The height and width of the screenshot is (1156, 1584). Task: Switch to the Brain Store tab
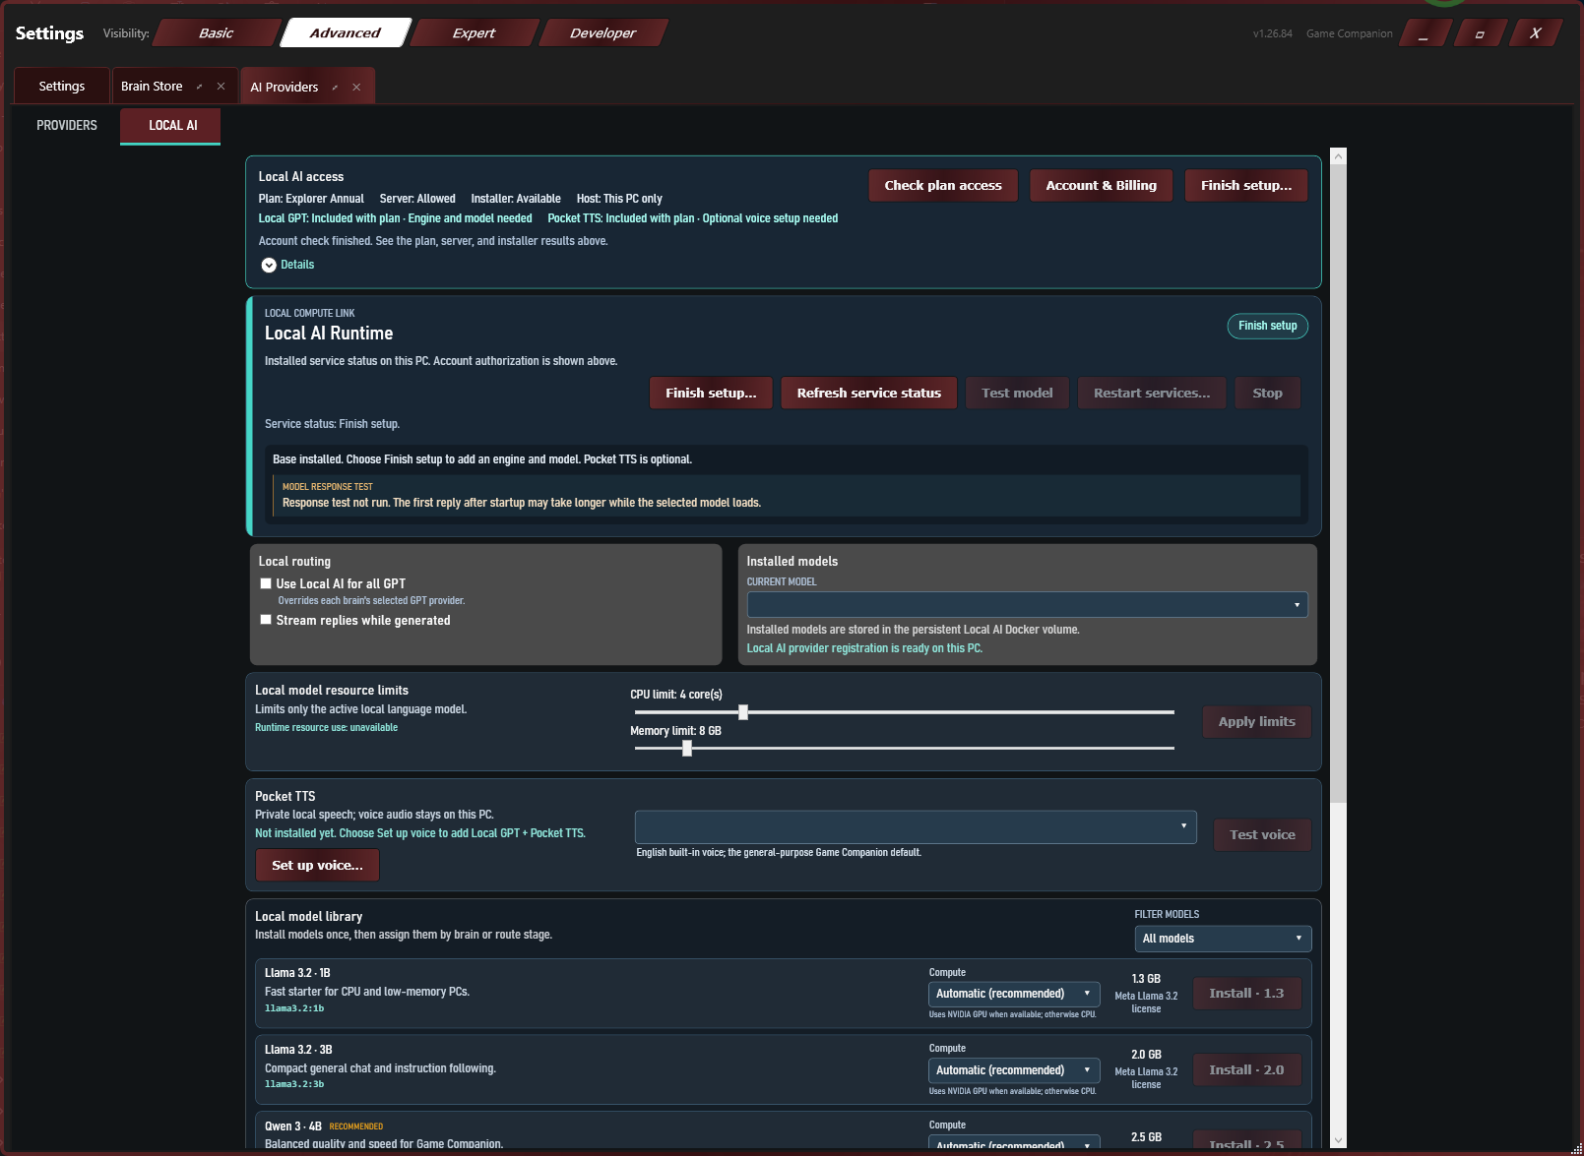tap(152, 87)
